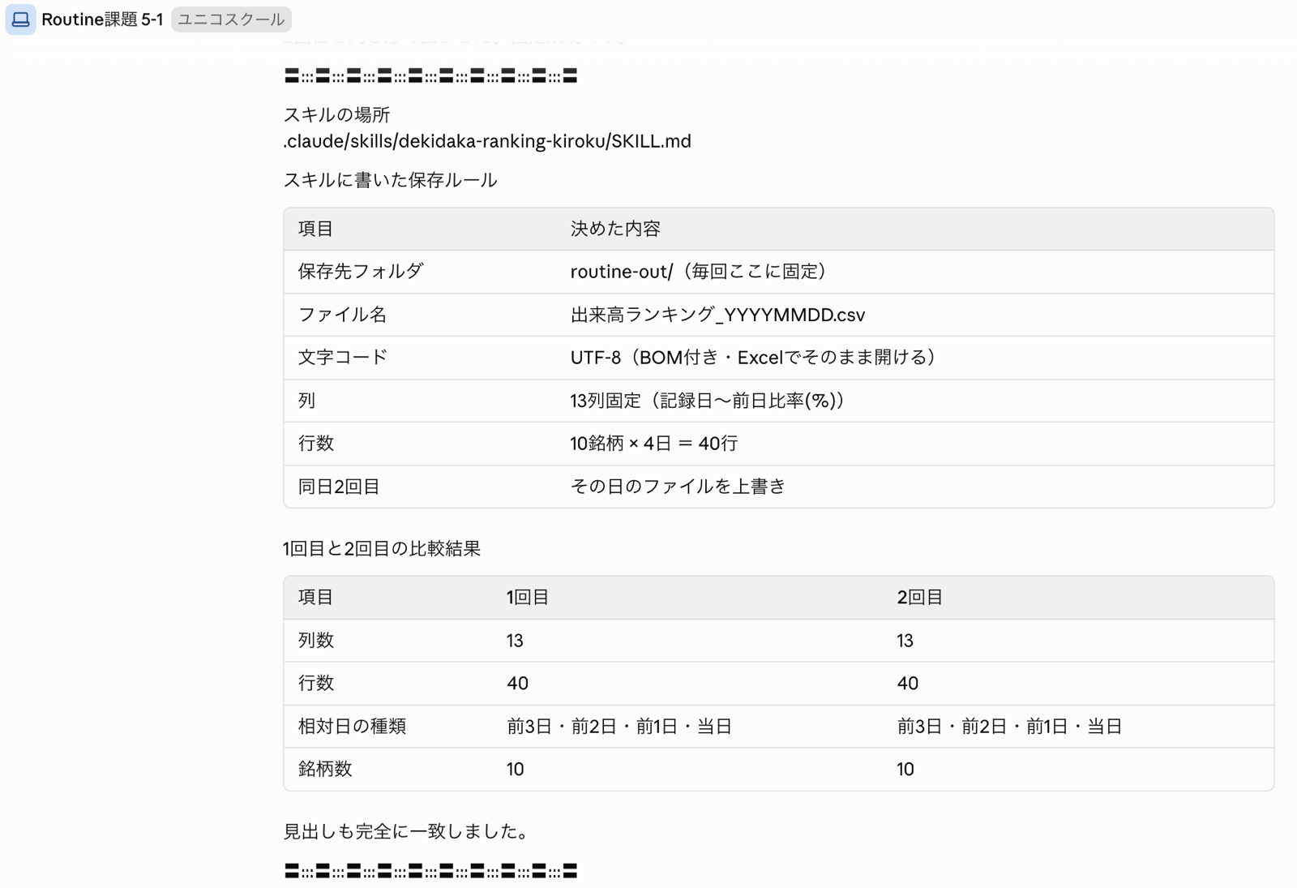Click the 'スキルに書いた保存ルール' heading
1297x888 pixels.
[x=390, y=180]
